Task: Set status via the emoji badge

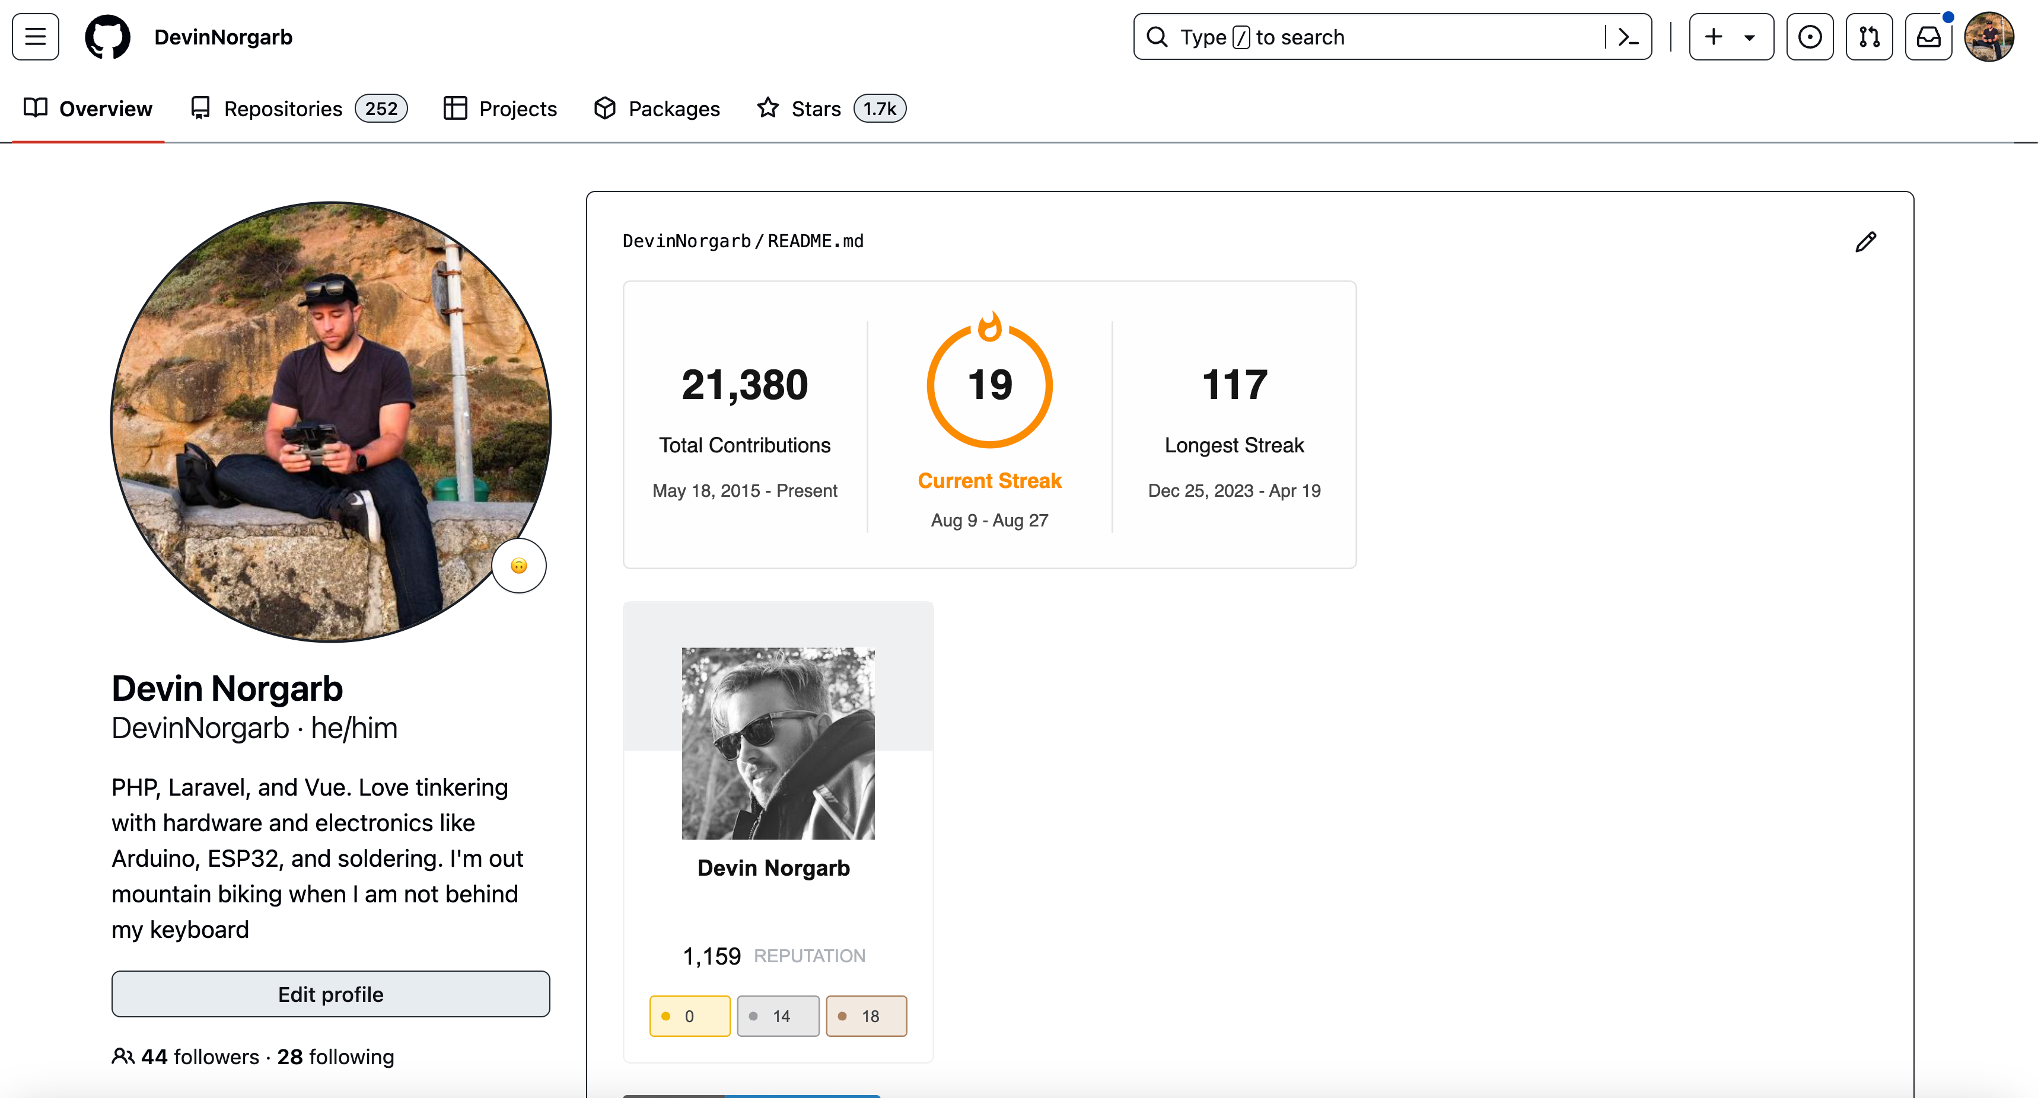Action: coord(519,566)
